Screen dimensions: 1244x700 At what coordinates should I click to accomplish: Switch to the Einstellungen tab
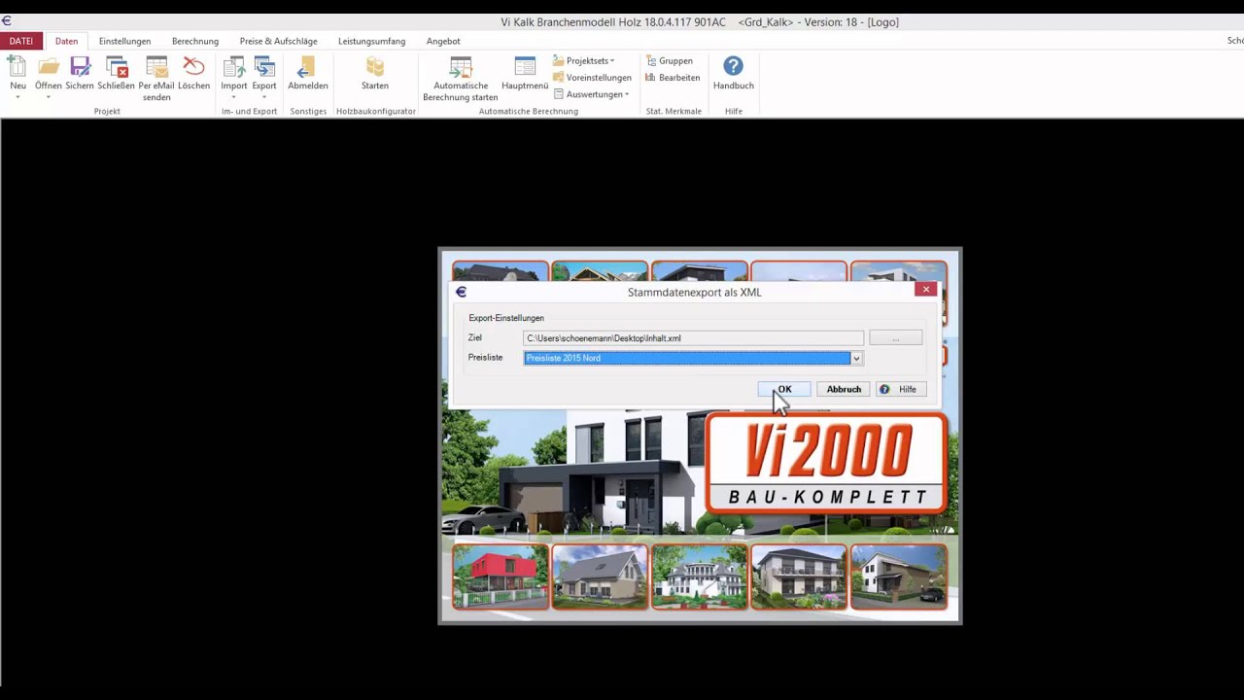click(x=124, y=41)
